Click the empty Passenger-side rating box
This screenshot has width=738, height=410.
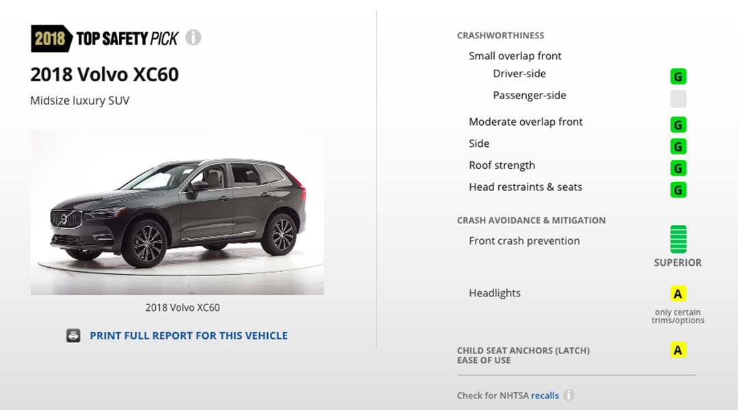coord(679,98)
